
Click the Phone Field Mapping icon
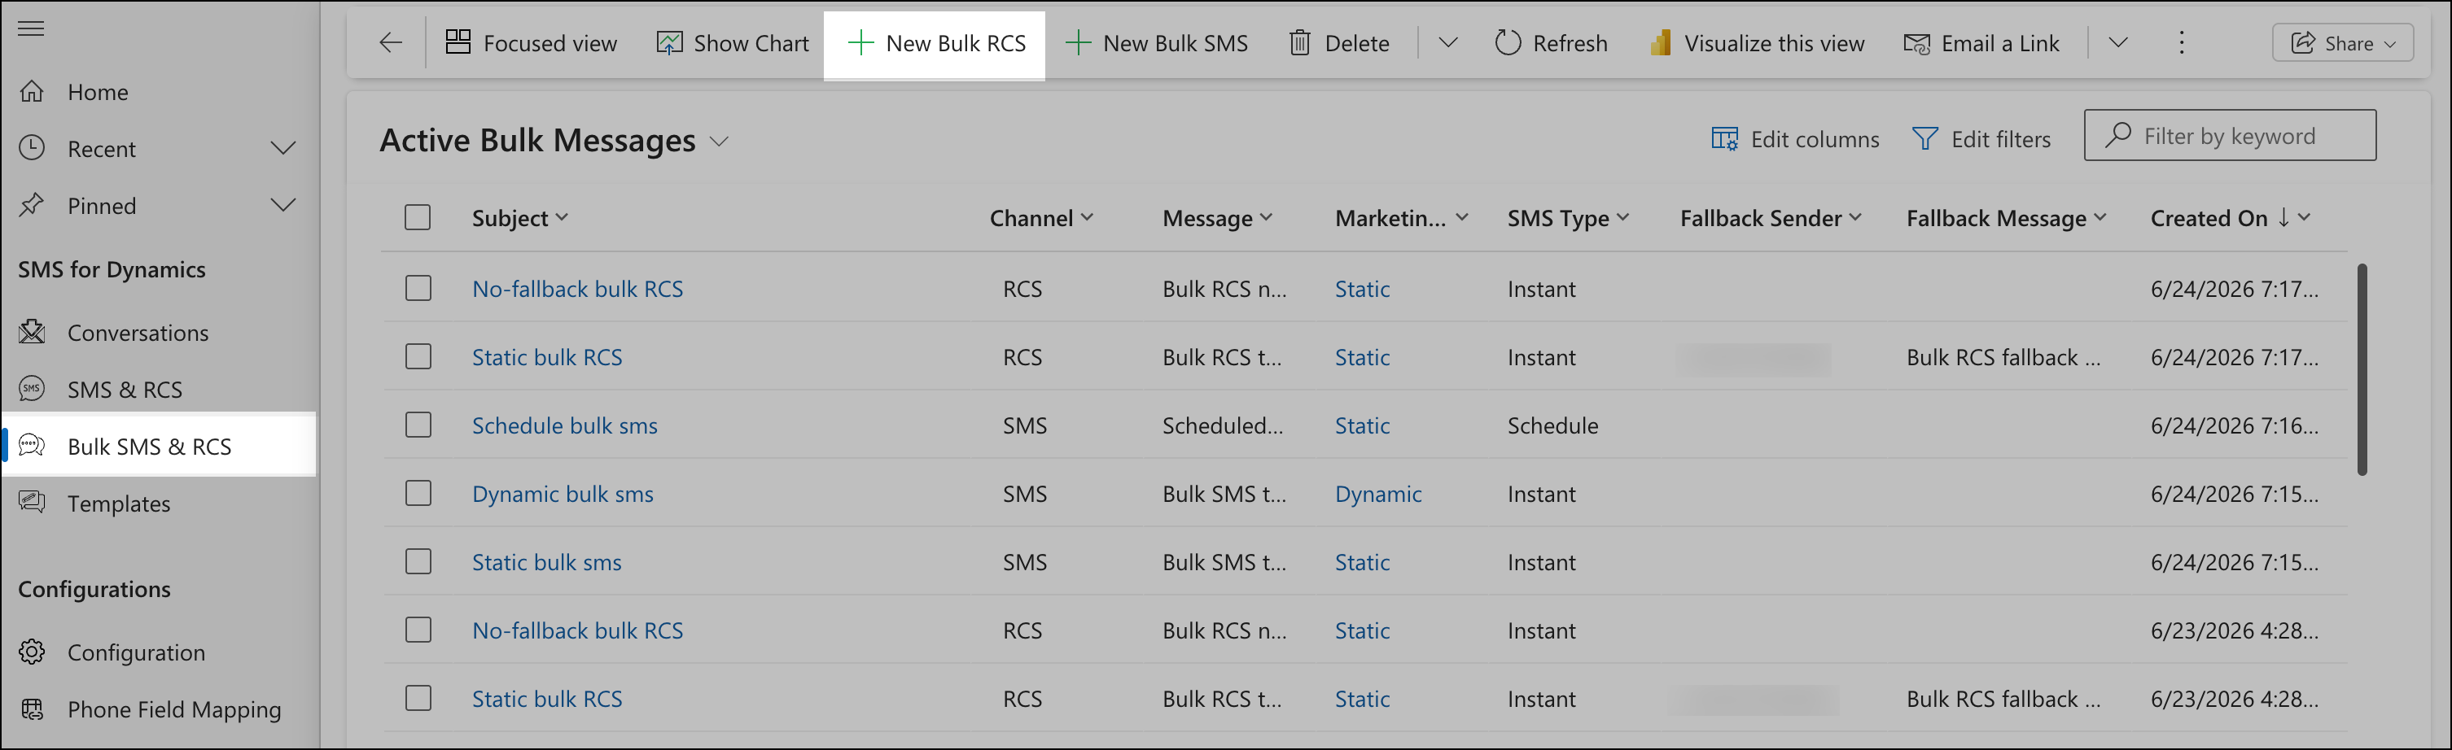point(33,709)
